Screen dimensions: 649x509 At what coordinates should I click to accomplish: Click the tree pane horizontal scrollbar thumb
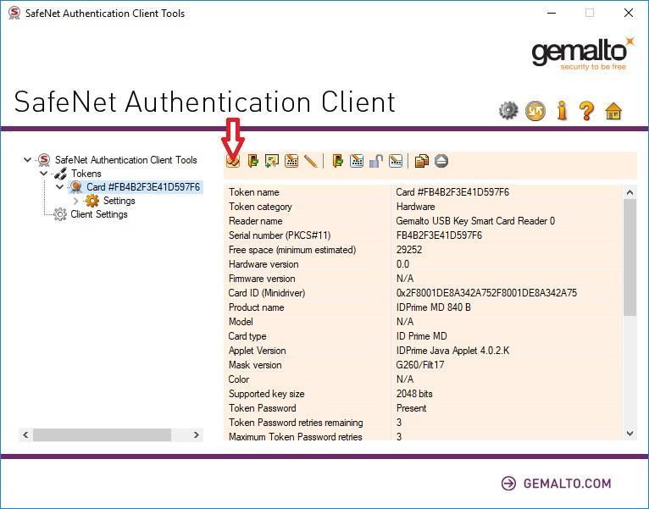pos(102,435)
